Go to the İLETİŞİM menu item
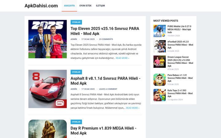 pyautogui.click(x=100, y=6)
